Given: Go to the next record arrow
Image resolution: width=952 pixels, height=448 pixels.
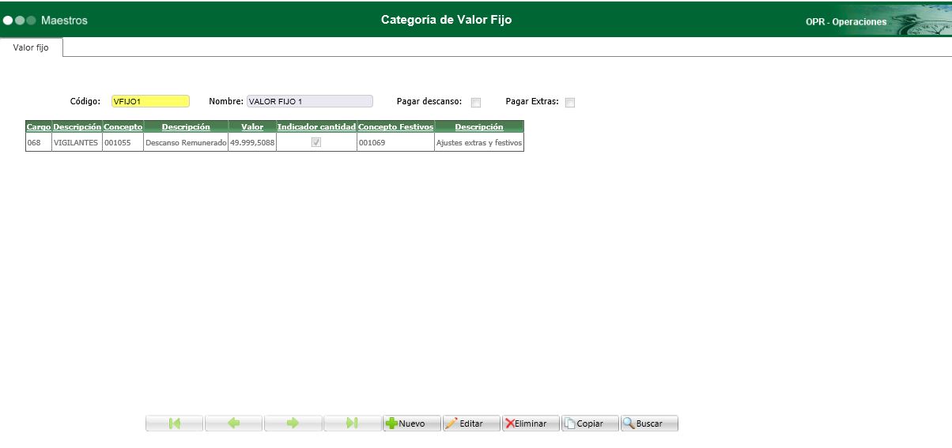Looking at the screenshot, I should pyautogui.click(x=293, y=424).
